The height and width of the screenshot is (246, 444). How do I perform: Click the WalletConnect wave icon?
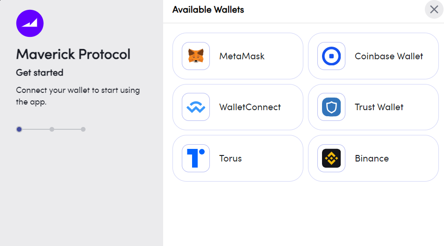[x=196, y=107]
